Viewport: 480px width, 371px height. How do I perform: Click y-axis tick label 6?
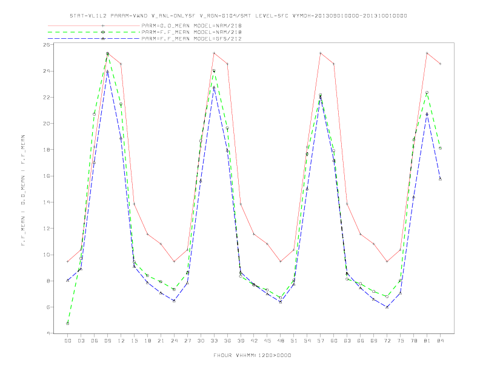point(48,307)
